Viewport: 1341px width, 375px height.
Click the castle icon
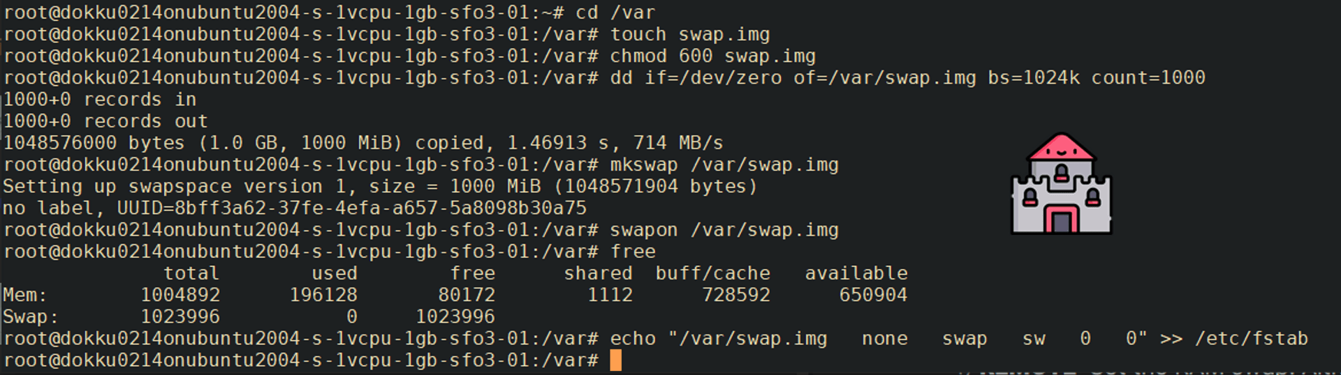1061,184
